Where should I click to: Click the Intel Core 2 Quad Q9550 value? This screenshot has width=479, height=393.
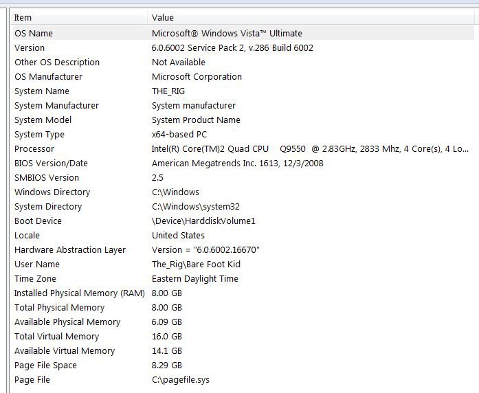[x=310, y=149]
